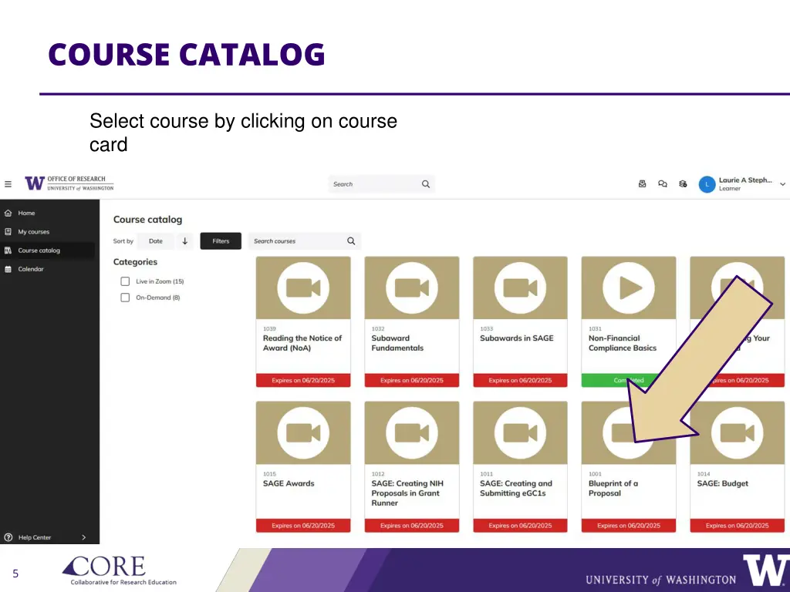Click the Categories heading
Viewport: 790px width, 592px height.
click(135, 262)
